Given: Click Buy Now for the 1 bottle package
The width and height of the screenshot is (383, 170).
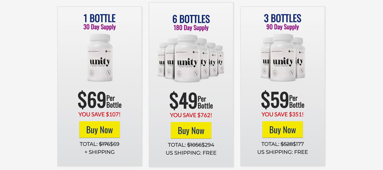Looking at the screenshot, I should [100, 130].
